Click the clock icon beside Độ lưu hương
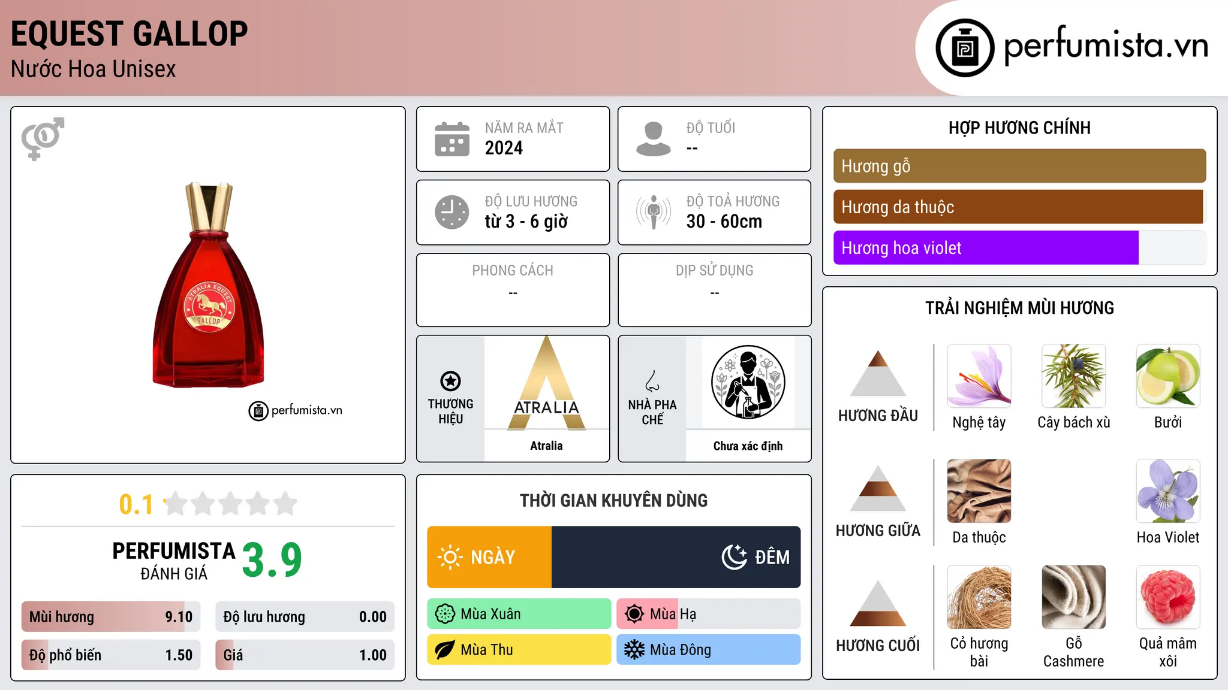This screenshot has width=1228, height=690. click(452, 212)
